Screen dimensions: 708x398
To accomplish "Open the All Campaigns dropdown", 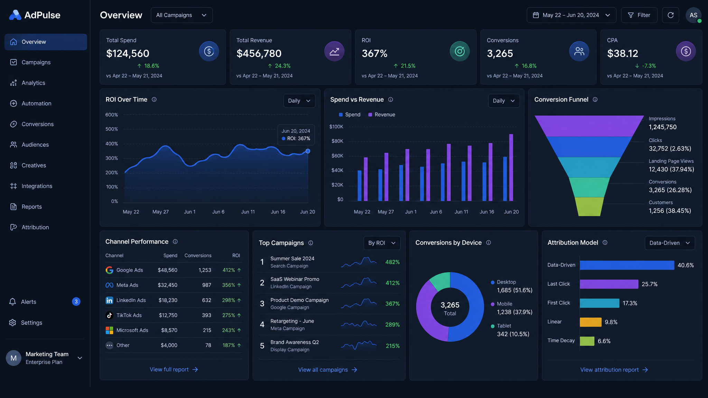I will [x=181, y=15].
